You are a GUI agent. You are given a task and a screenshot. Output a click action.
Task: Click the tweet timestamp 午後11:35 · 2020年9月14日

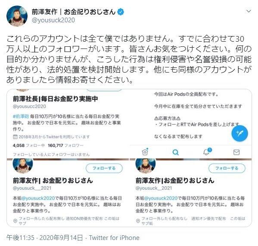(45, 238)
